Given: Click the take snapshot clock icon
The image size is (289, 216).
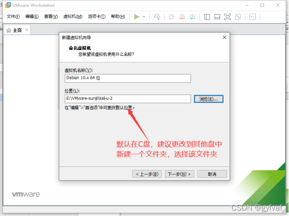Looking at the screenshot, I should pos(171,17).
